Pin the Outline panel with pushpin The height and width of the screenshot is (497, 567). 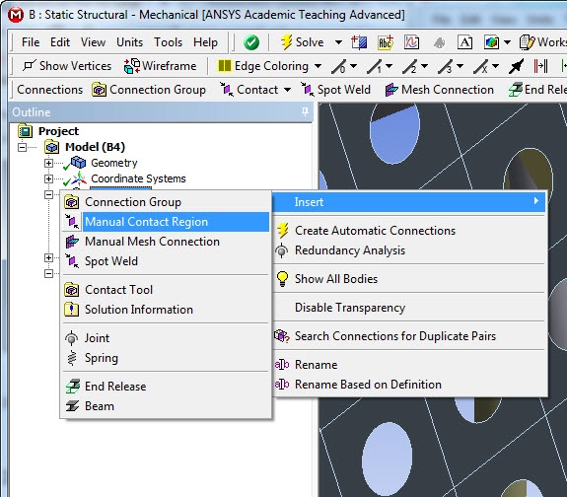(305, 111)
